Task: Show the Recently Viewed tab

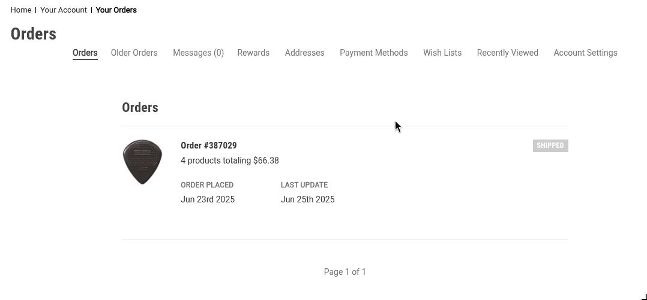Action: [x=507, y=53]
